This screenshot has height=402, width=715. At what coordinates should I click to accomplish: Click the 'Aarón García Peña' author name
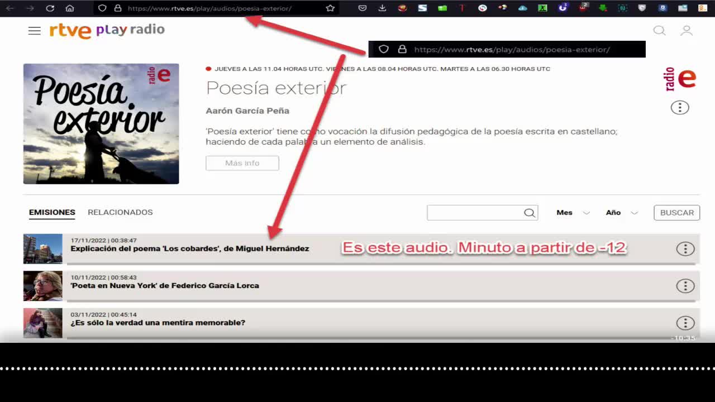[x=247, y=111]
